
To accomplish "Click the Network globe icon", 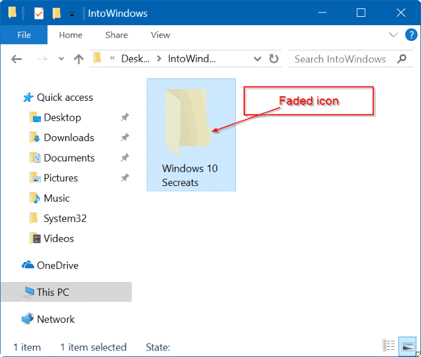I will tap(28, 319).
